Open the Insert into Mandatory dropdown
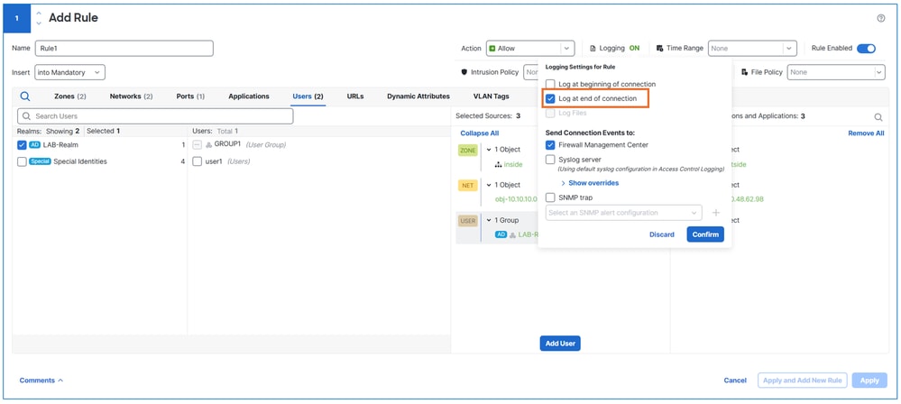Viewport: 901px width, 404px height. click(x=70, y=72)
